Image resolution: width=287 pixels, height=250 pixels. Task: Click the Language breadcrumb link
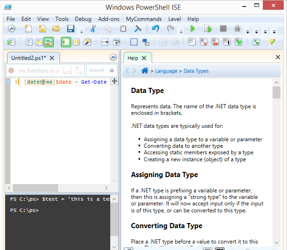(x=166, y=71)
